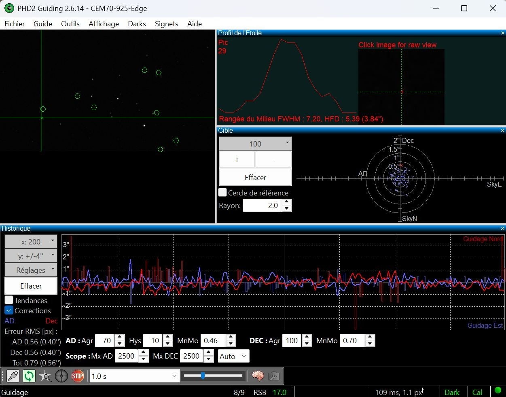Open camera settings wrench icon
The height and width of the screenshot is (397, 506).
tap(274, 376)
